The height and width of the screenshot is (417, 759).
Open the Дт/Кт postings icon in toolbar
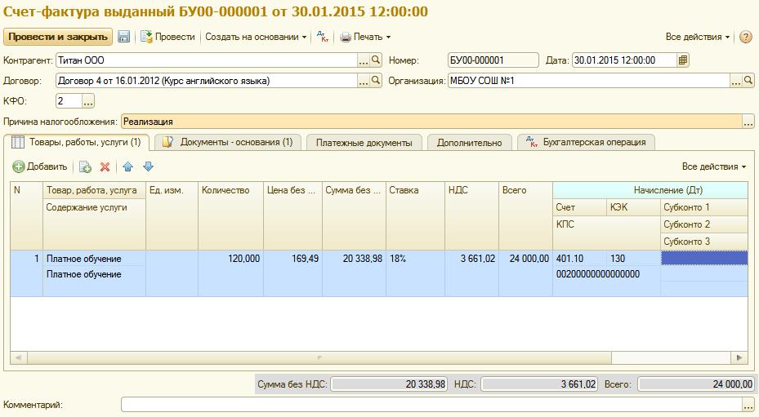pos(323,37)
